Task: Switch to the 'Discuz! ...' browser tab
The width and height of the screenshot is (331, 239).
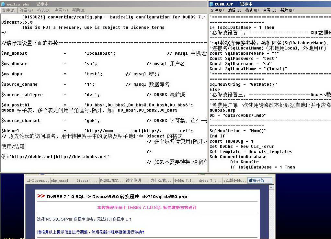Action: 87,180
